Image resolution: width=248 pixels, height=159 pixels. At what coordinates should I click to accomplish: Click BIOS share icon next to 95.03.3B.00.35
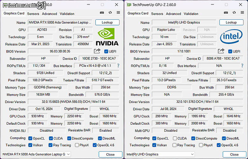tap(97, 51)
